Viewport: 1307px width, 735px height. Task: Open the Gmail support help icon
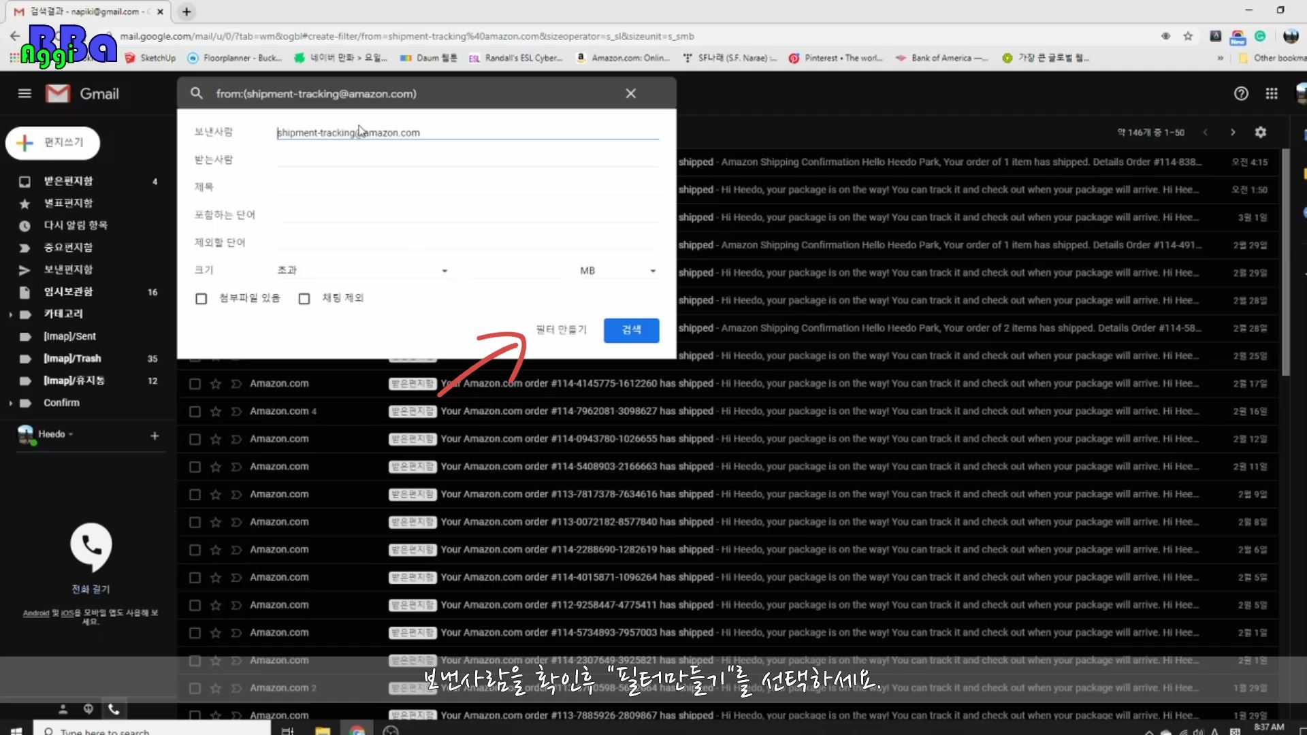1241,93
